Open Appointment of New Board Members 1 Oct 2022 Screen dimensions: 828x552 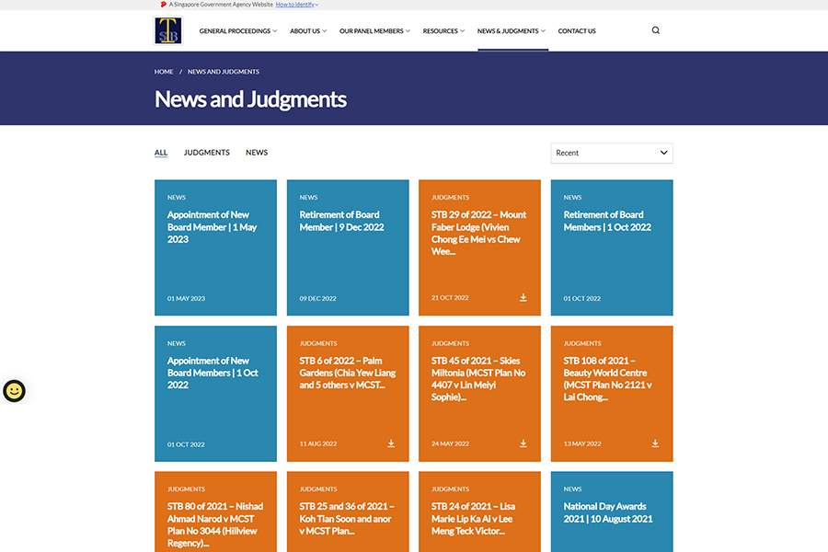point(215,394)
